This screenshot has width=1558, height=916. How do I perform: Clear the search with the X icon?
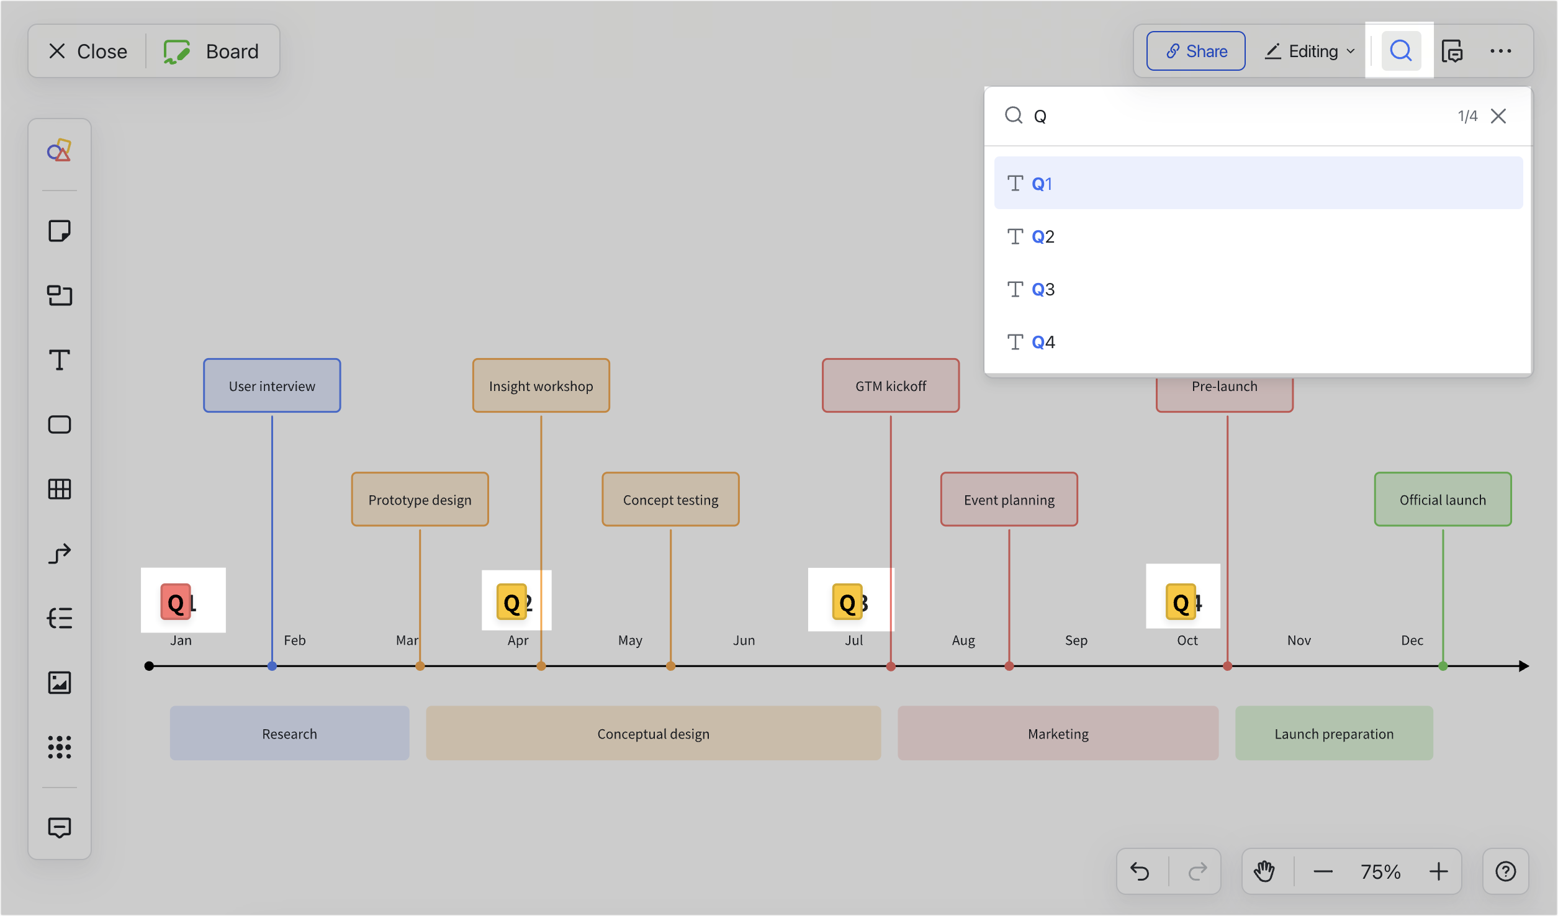click(x=1498, y=116)
